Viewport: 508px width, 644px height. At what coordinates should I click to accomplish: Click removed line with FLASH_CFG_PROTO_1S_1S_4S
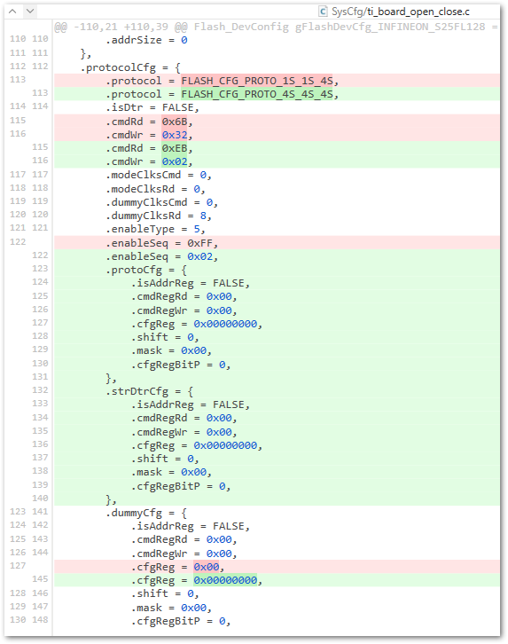point(277,81)
